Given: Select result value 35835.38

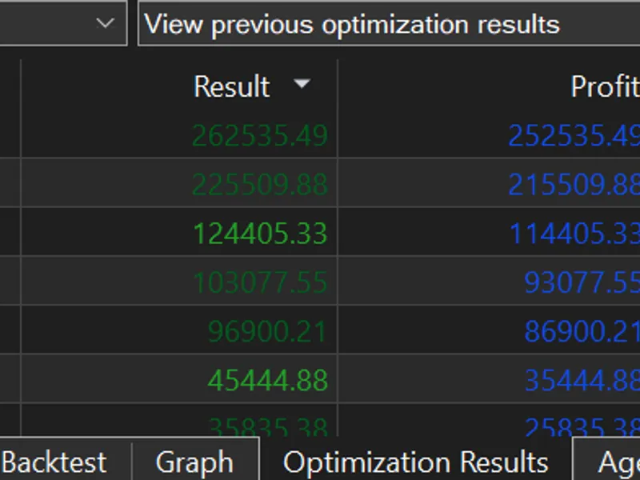Looking at the screenshot, I should pyautogui.click(x=268, y=427).
